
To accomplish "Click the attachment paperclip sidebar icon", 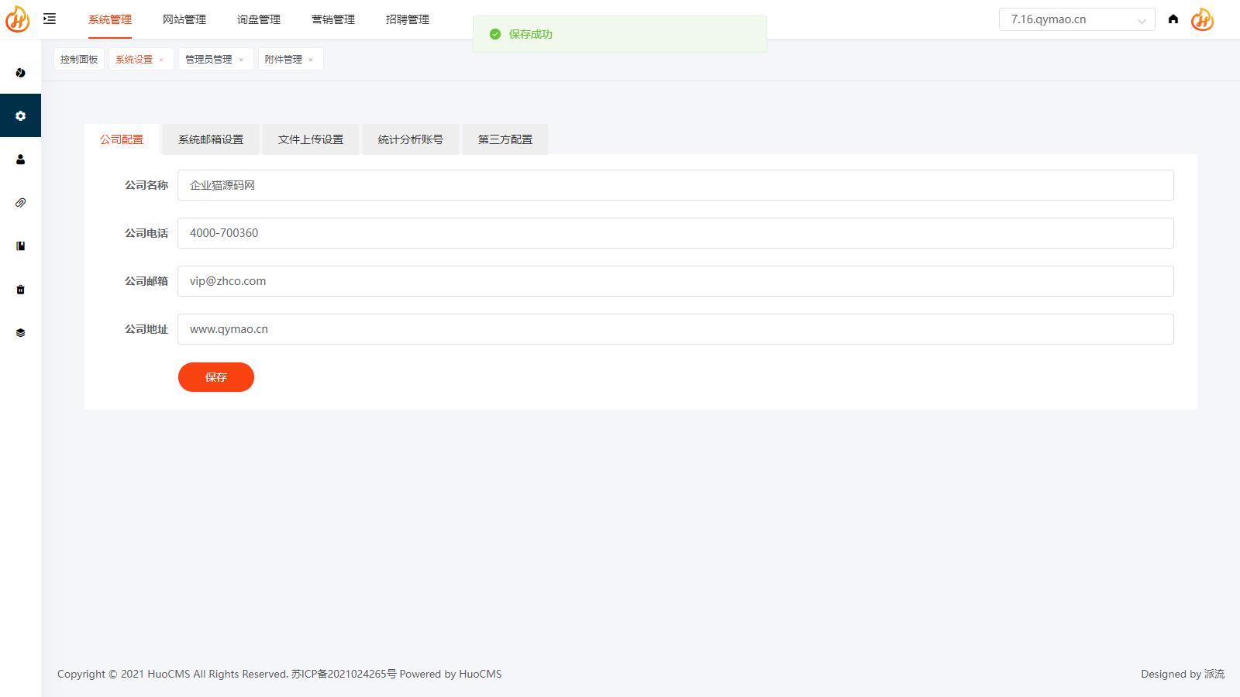I will coord(20,203).
